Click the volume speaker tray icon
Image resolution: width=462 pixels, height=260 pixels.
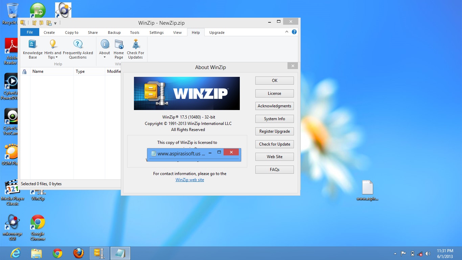pos(428,254)
